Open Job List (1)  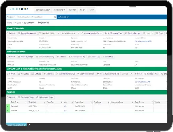24,74
